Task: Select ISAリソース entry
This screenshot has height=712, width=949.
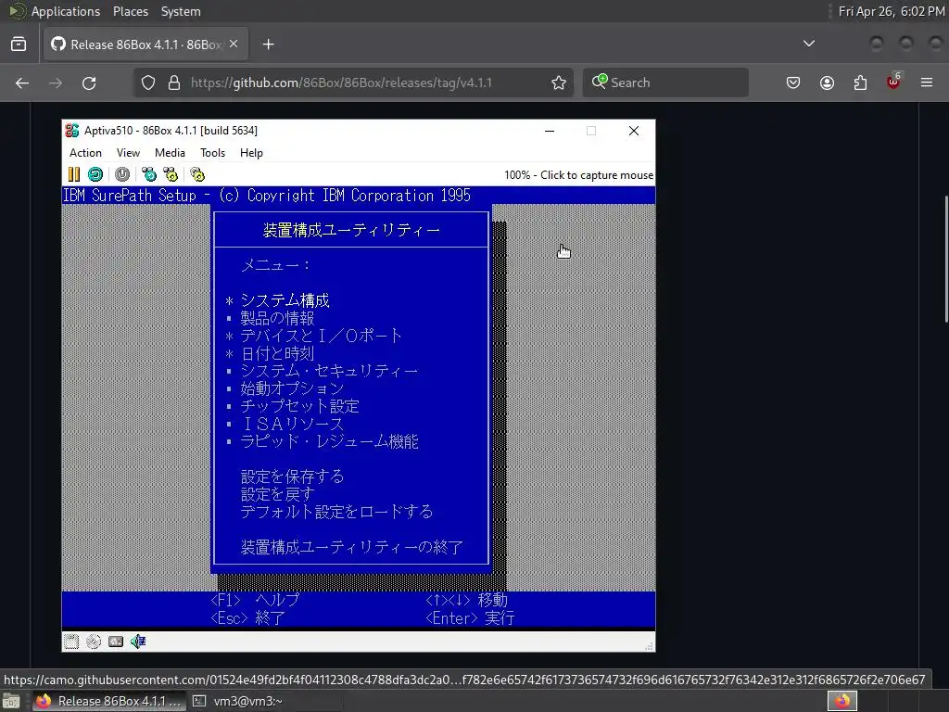Action: [x=292, y=423]
